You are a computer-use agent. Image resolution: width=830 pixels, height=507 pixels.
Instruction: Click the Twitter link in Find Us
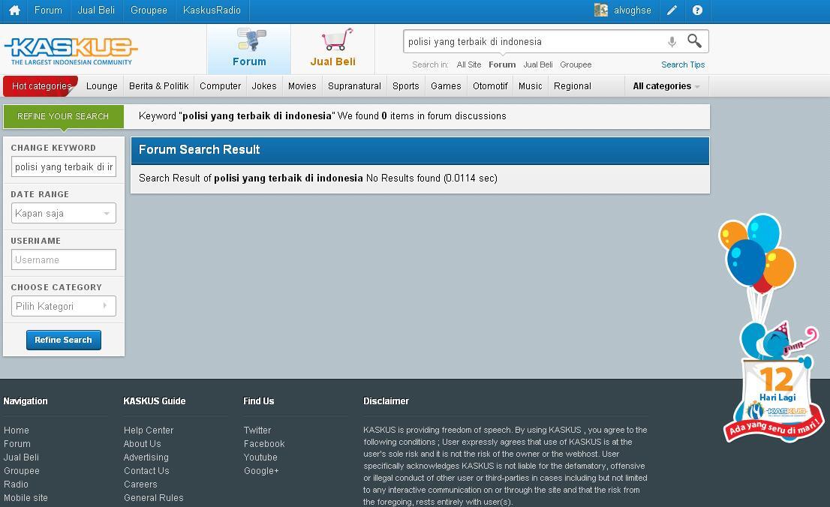coord(257,430)
